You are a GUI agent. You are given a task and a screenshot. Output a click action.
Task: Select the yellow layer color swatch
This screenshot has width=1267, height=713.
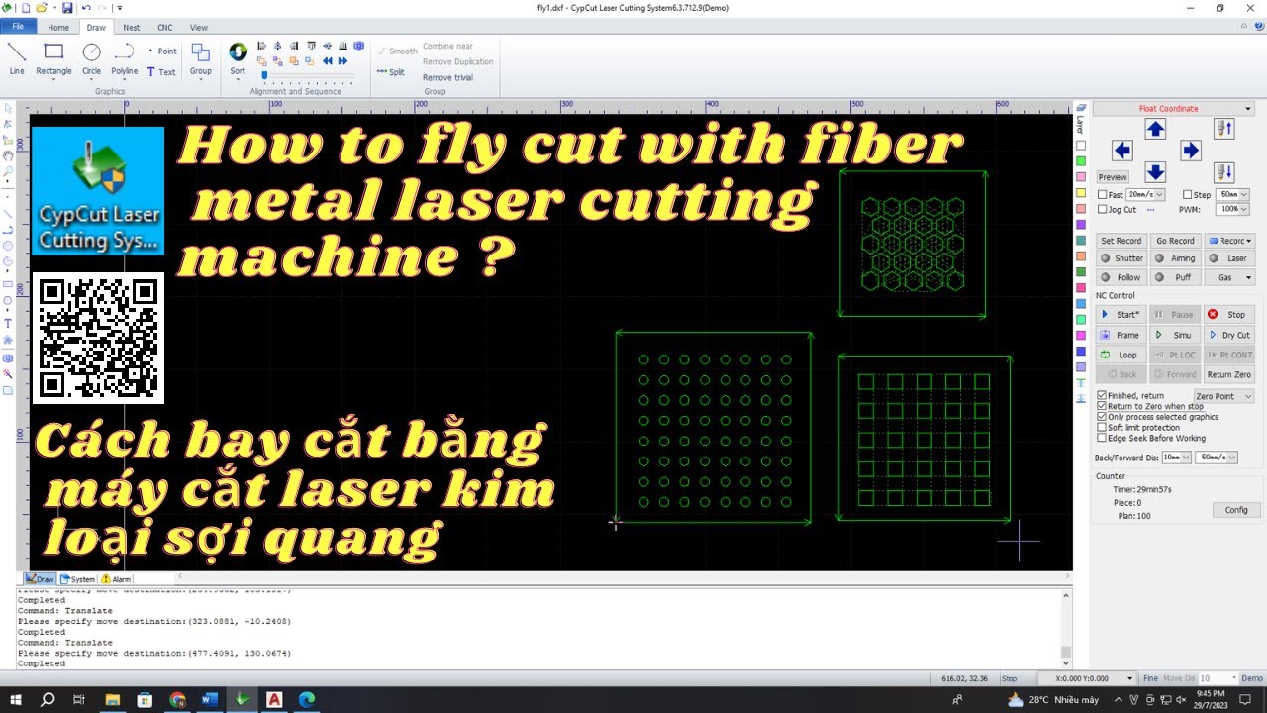(1081, 193)
